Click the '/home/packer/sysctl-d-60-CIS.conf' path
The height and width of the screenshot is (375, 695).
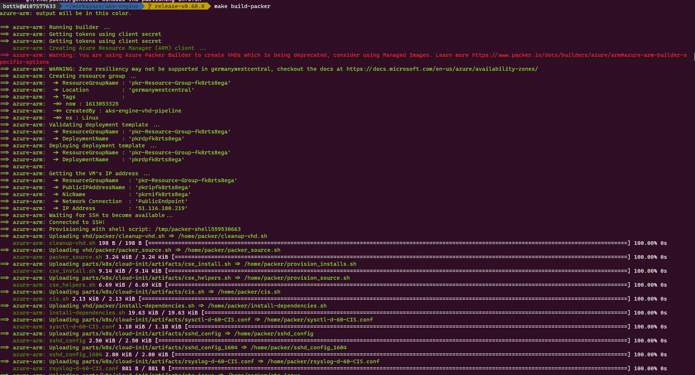pyautogui.click(x=318, y=320)
